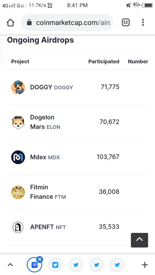This screenshot has width=155, height=275.
Task: Open the Mdex MDX airdrop row
Action: click(77, 157)
